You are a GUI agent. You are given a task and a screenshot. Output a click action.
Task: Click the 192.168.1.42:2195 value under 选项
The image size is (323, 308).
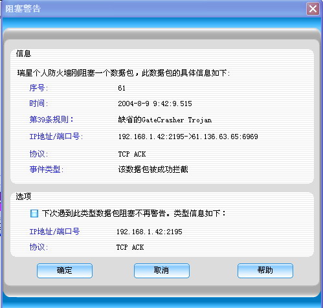(150, 232)
